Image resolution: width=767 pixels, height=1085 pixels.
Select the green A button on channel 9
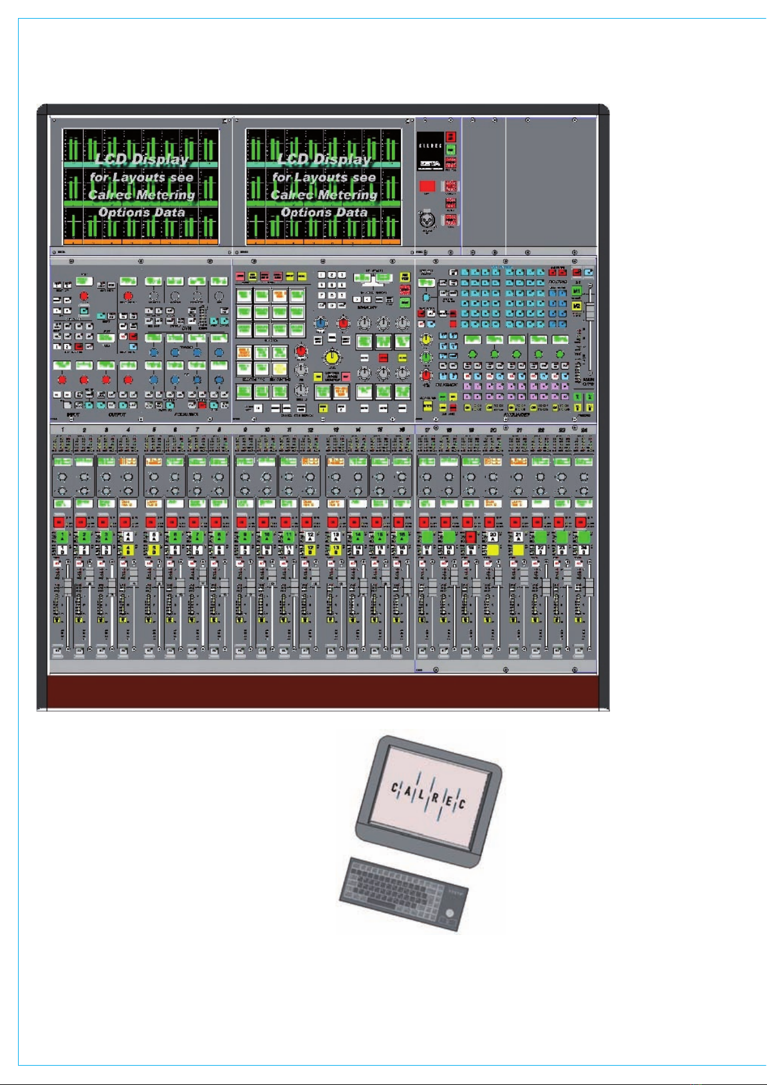pyautogui.click(x=245, y=536)
